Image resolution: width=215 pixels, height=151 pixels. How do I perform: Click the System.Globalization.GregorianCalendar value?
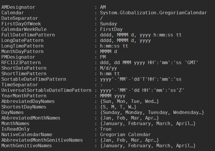point(153,13)
